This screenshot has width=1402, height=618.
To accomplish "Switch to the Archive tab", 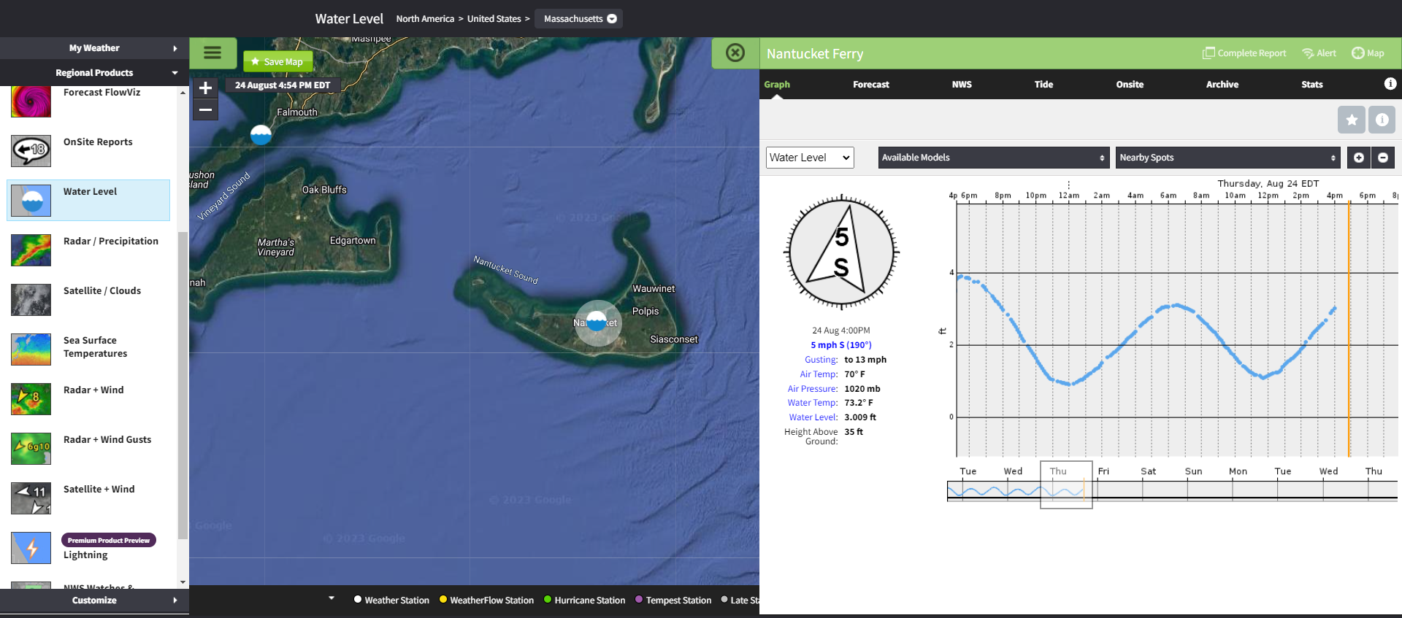I will coord(1222,85).
